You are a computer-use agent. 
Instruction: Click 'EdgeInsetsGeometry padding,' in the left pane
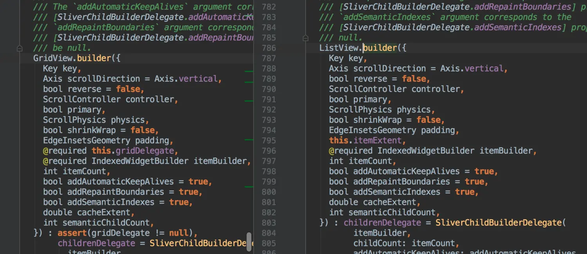[x=108, y=141]
